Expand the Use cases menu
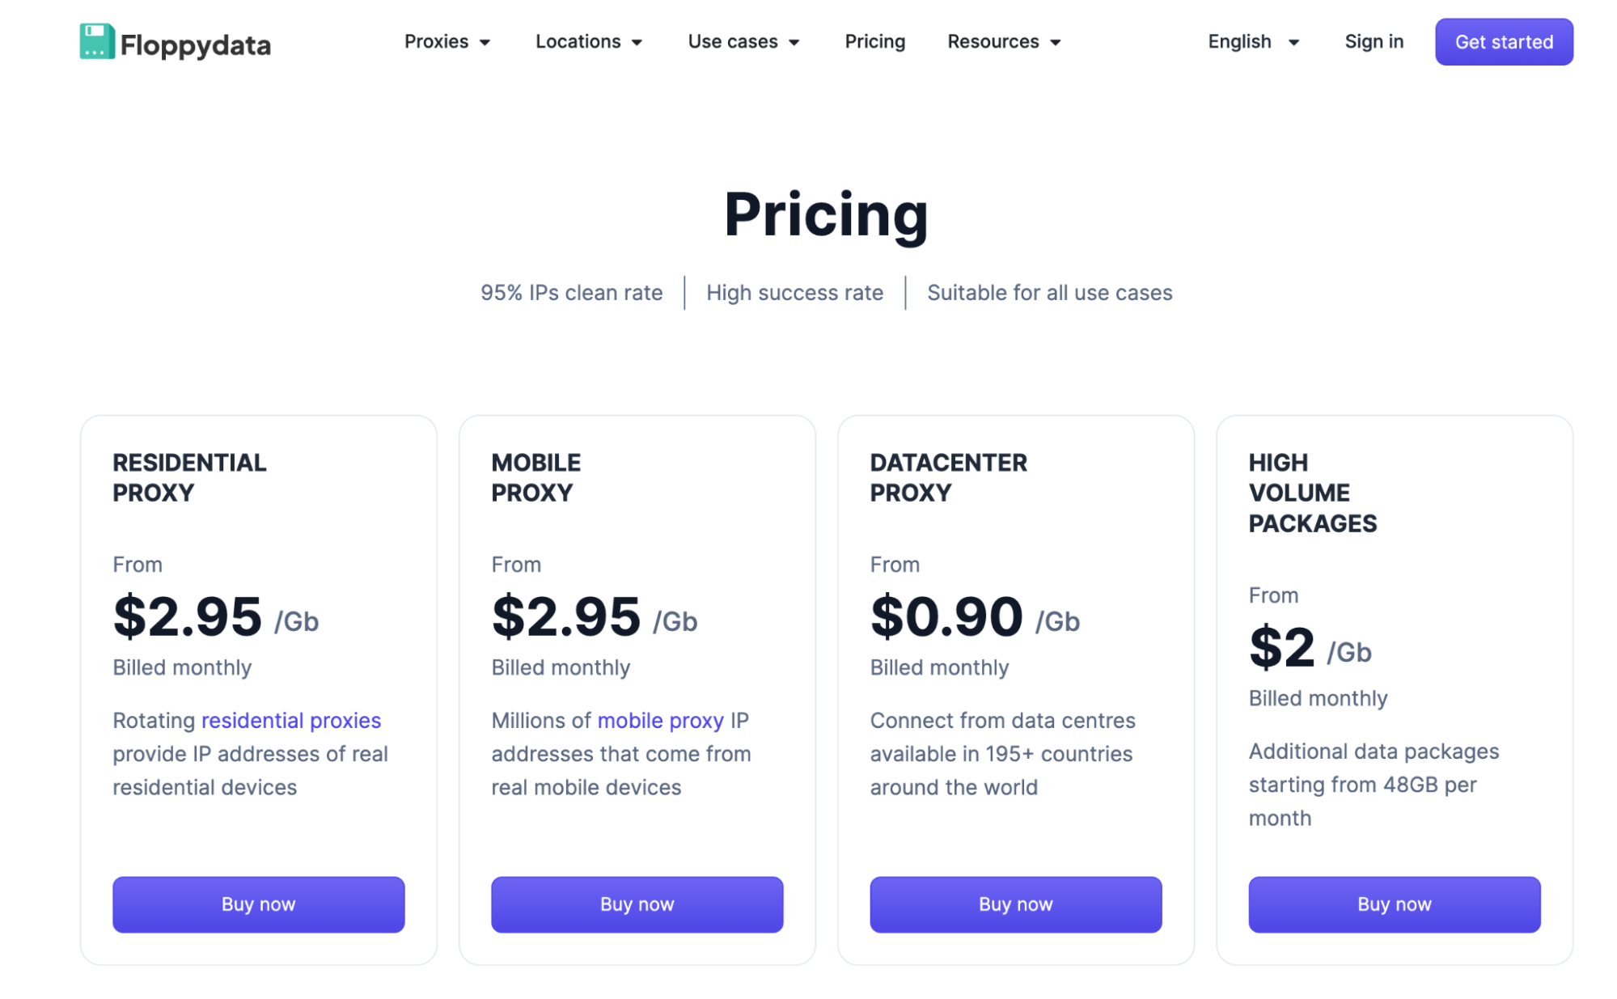The height and width of the screenshot is (999, 1617). pos(743,41)
